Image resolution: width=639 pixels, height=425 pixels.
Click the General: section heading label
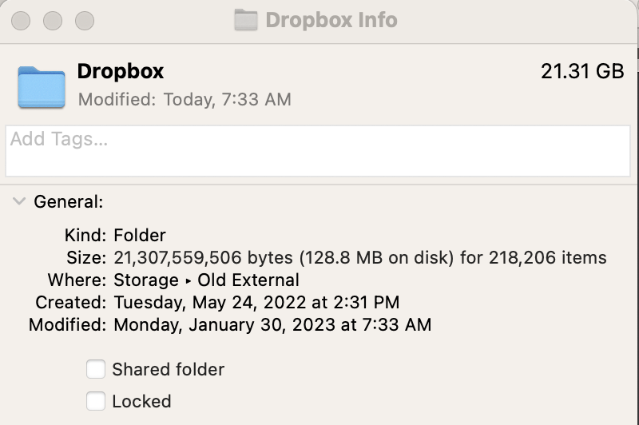(69, 202)
